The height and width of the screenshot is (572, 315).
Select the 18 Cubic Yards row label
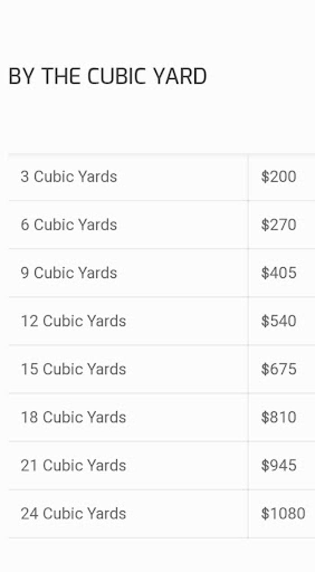coord(73,417)
